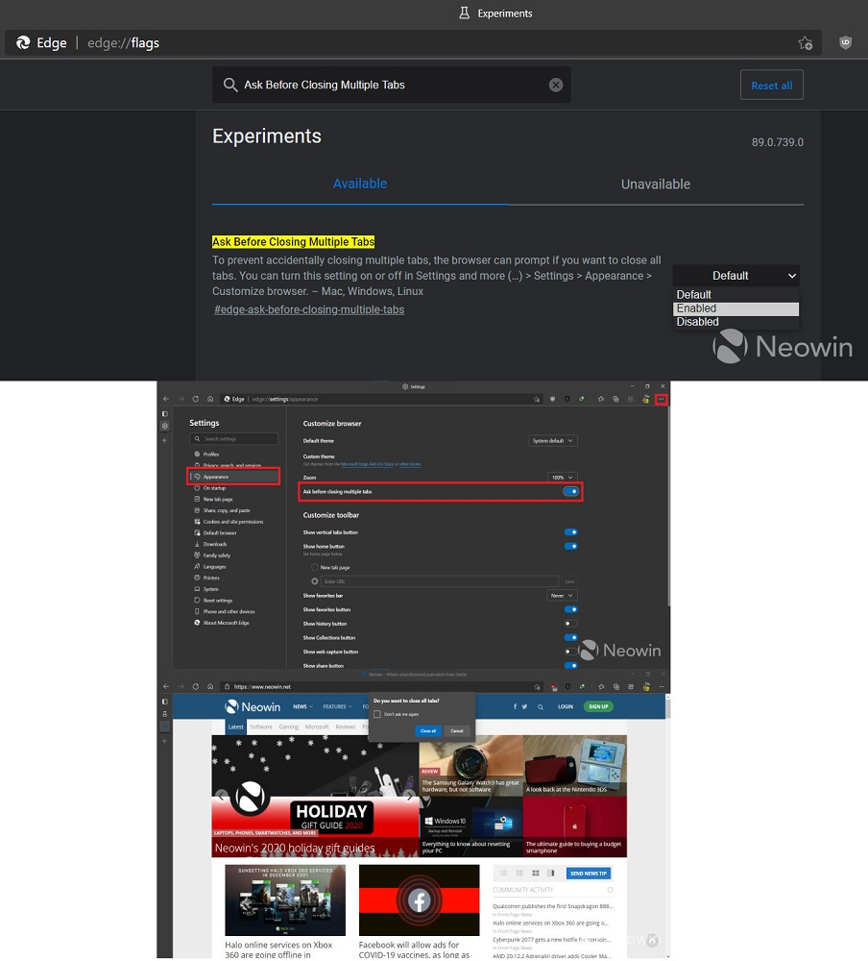Click Reset all experiments button

point(771,86)
